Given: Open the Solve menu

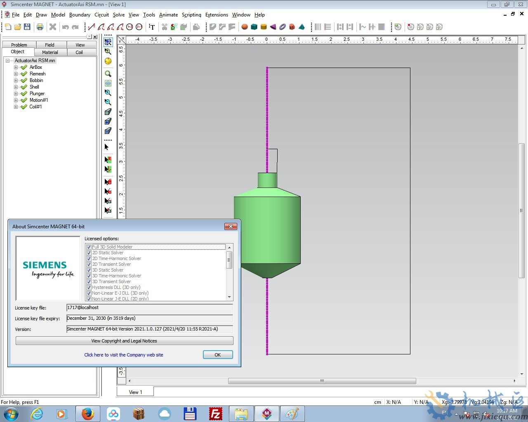Looking at the screenshot, I should (x=118, y=15).
